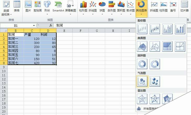Click the 产量 header cell

pyautogui.click(x=32, y=35)
